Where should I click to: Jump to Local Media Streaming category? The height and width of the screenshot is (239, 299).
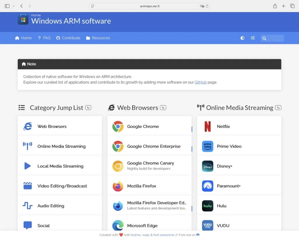point(60,166)
